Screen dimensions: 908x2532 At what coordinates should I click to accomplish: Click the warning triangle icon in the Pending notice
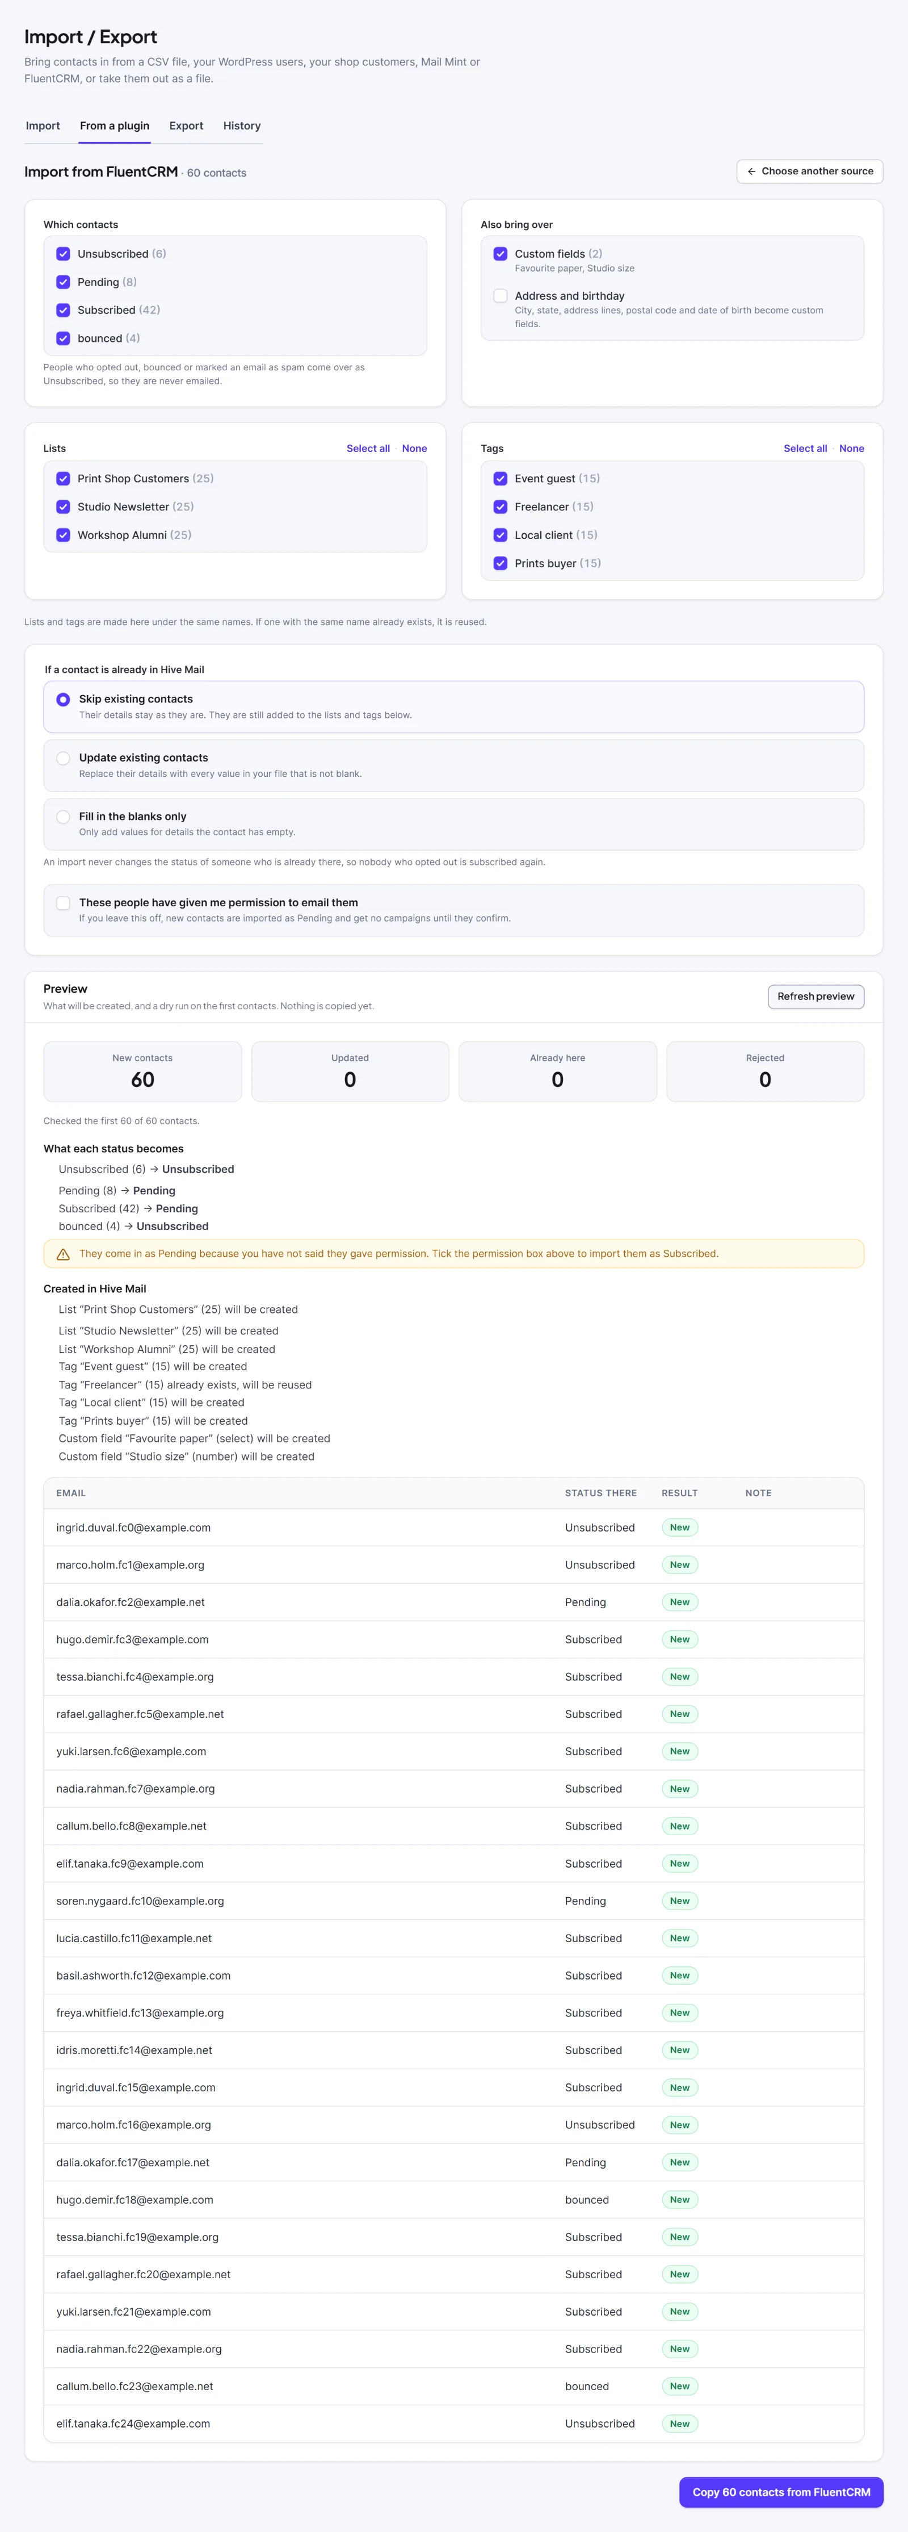click(x=63, y=1254)
